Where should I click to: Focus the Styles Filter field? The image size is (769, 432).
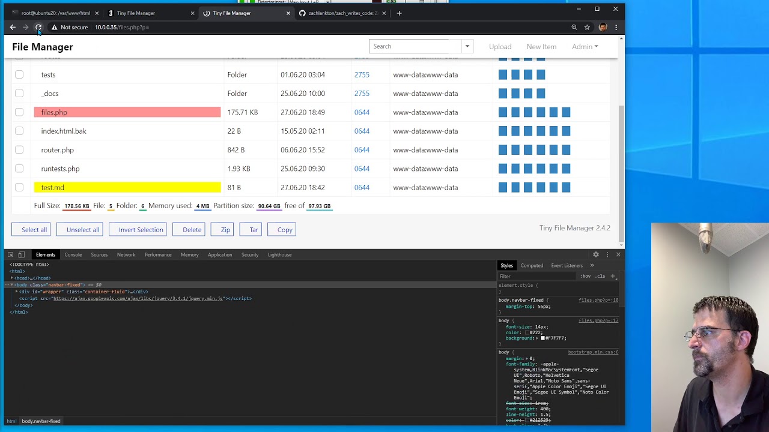(x=536, y=276)
